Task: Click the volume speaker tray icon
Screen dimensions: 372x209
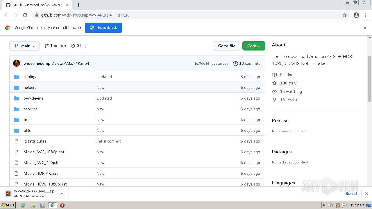Action: (x=330, y=205)
